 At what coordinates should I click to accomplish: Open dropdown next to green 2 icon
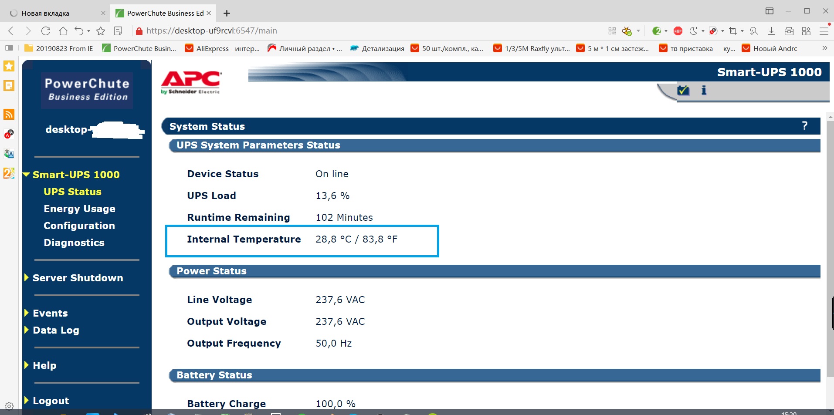666,31
